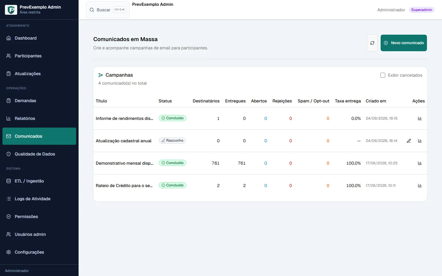Click the Superadmin badge

point(422,10)
